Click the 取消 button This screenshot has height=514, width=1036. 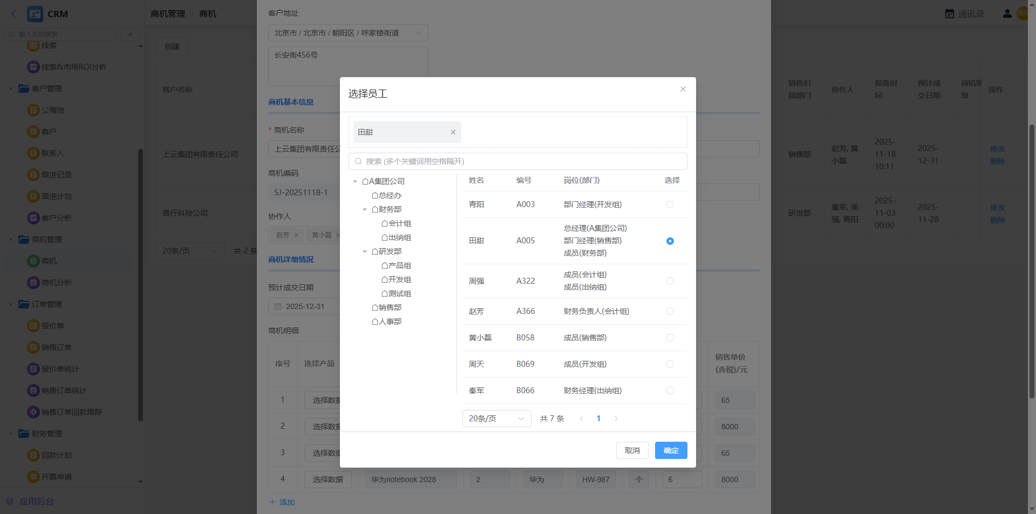632,450
